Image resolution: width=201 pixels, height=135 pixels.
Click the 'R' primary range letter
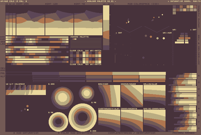(x=199, y=76)
